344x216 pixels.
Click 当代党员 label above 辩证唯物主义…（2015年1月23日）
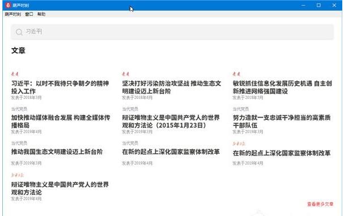tap(130, 109)
